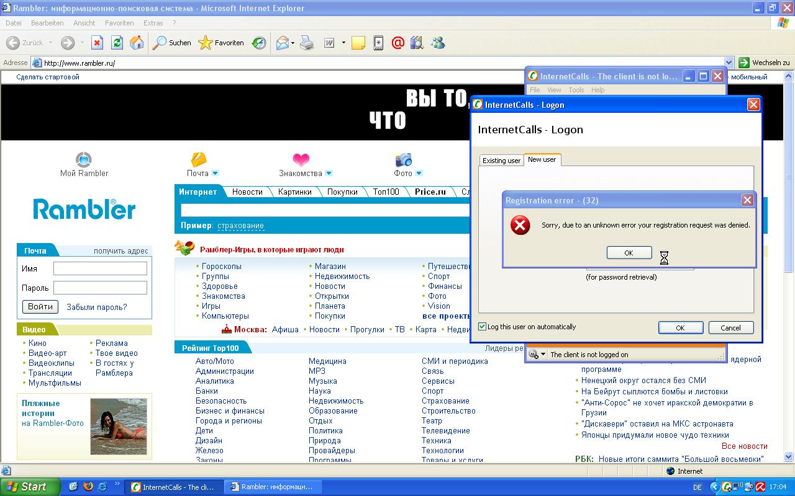Stop page loading with red X icon

(97, 43)
